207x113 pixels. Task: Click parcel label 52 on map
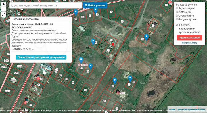(90, 16)
